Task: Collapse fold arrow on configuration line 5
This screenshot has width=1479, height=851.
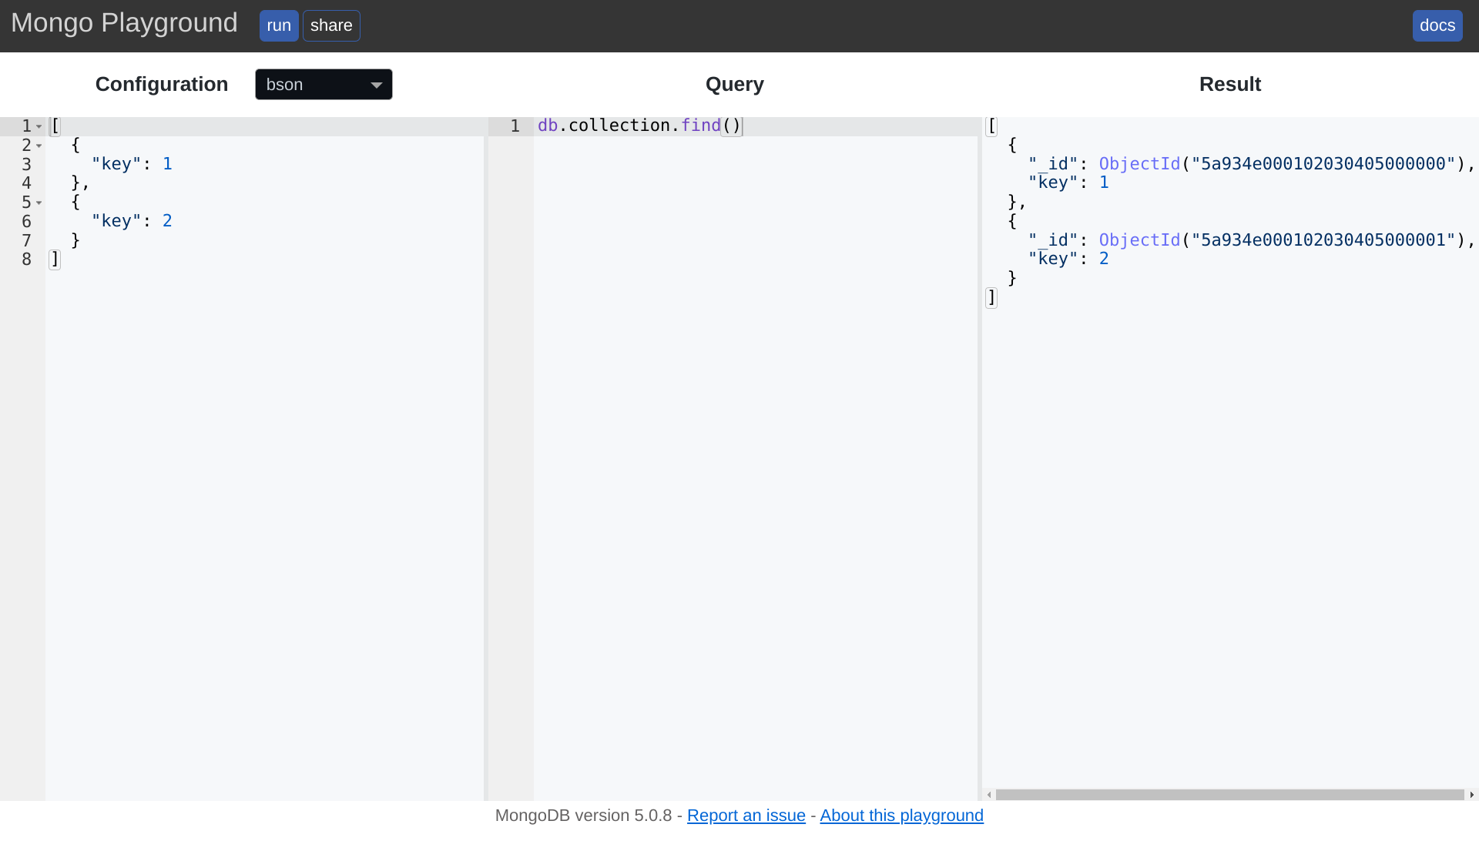Action: click(39, 203)
